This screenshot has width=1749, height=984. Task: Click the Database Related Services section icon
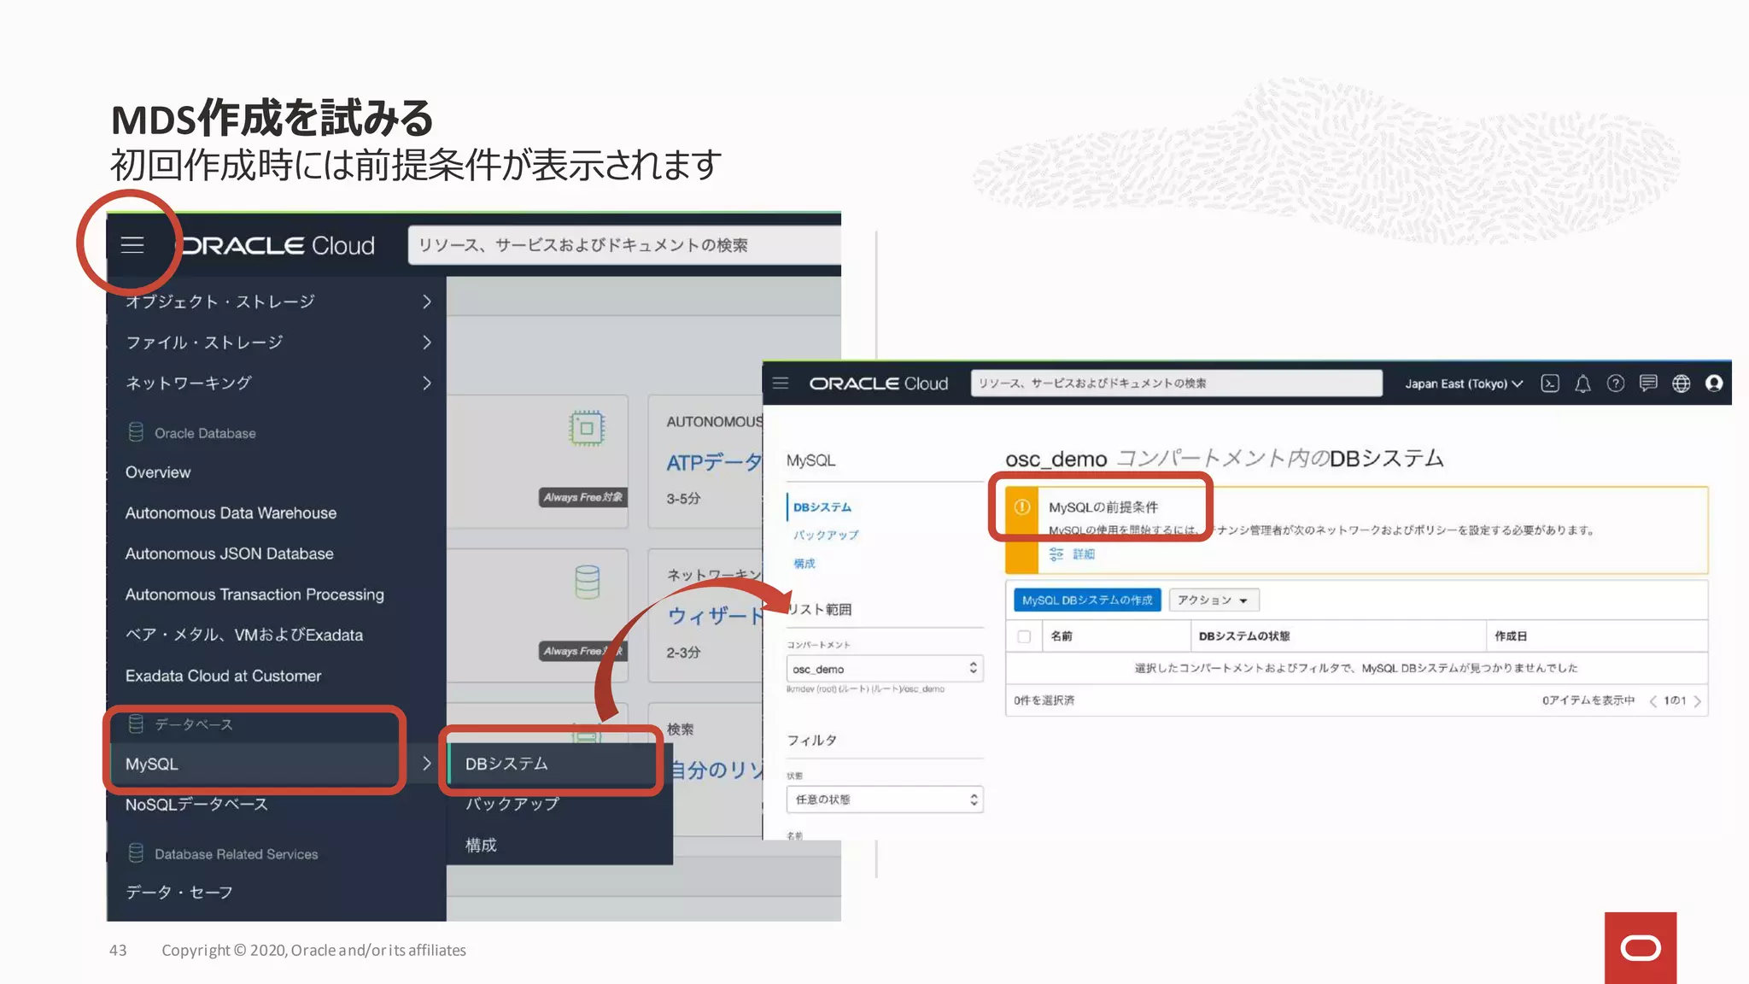pyautogui.click(x=136, y=853)
